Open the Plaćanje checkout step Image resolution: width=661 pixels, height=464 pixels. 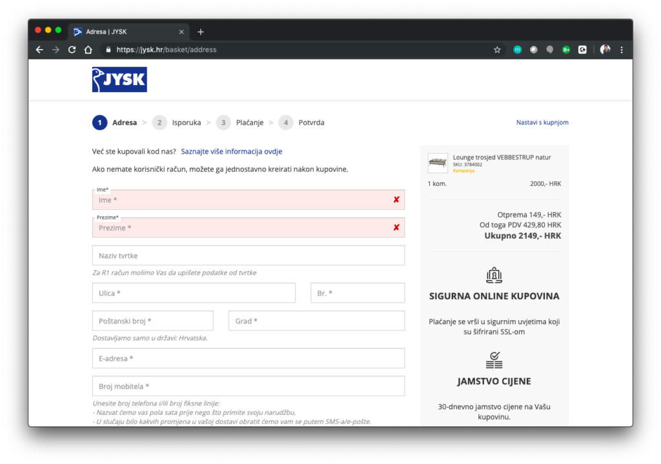(250, 123)
